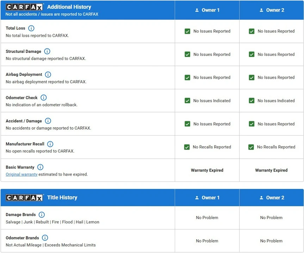Click the CARFAX logo in Additional History header

click(24, 7)
